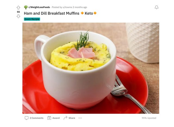Click the 95% Upvoted text

click(x=149, y=118)
